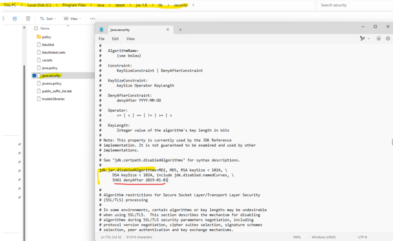The image size is (393, 241).
Task: Close the java.security tab in Notepad
Action: click(167, 29)
